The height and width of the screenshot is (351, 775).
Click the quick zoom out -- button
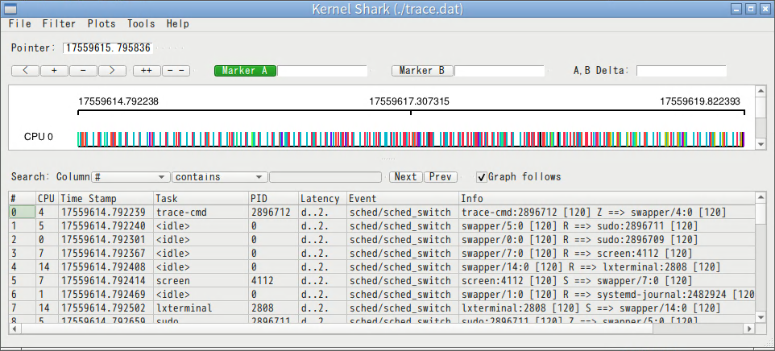(x=176, y=71)
